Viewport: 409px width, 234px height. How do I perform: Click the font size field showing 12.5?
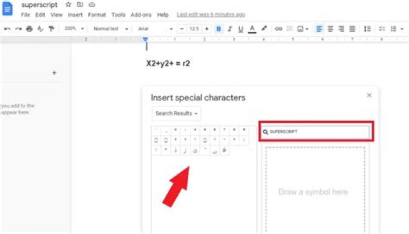(x=194, y=29)
